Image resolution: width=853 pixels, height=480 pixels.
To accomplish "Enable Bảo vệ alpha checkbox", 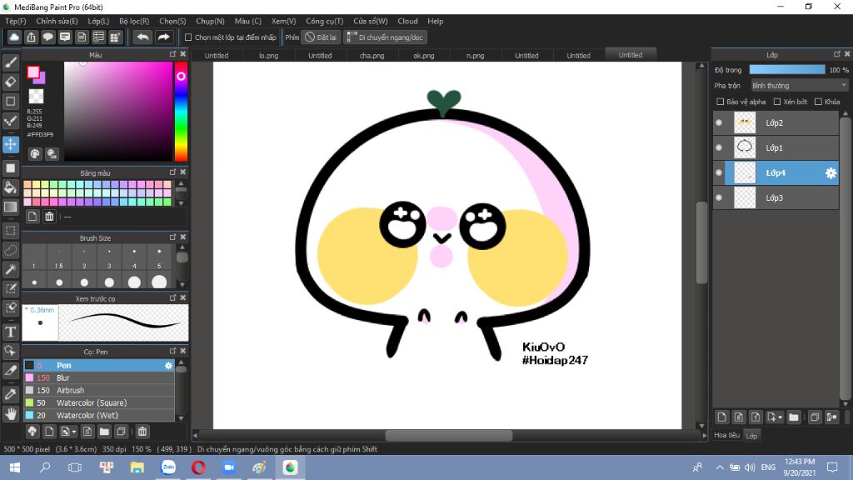I will (x=721, y=102).
